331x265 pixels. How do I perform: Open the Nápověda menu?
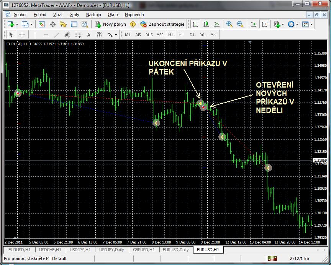click(134, 15)
